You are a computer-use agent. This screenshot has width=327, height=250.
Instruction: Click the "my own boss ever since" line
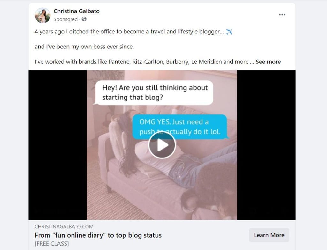pyautogui.click(x=84, y=47)
